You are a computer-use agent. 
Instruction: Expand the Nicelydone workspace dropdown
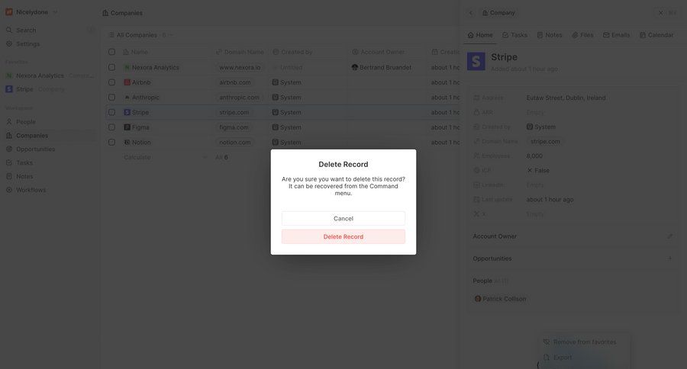[55, 12]
